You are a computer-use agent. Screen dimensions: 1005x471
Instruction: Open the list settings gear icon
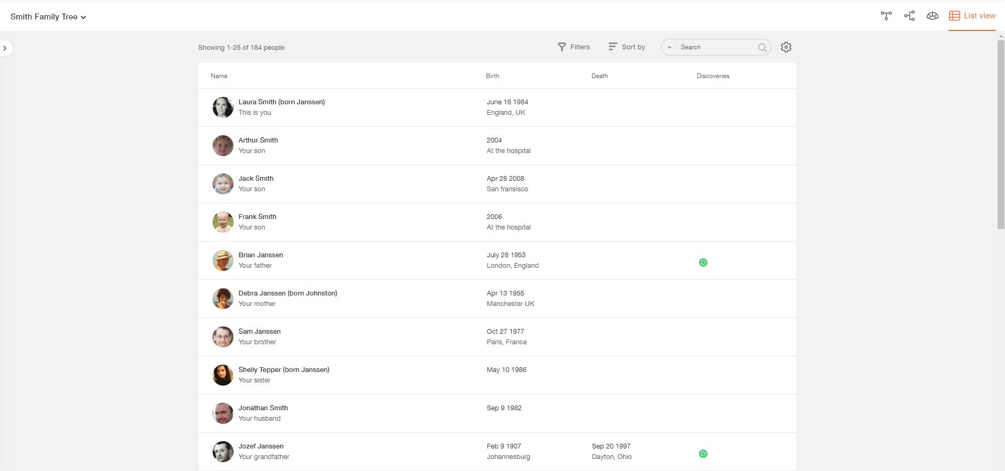click(x=786, y=47)
